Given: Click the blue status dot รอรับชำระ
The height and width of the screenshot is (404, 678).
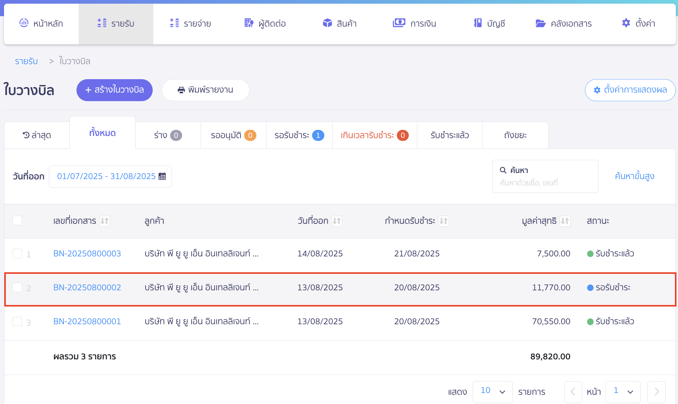Looking at the screenshot, I should click(590, 288).
